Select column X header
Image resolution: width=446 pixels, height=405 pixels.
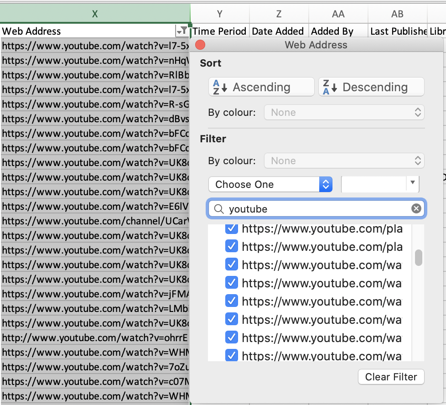[95, 14]
